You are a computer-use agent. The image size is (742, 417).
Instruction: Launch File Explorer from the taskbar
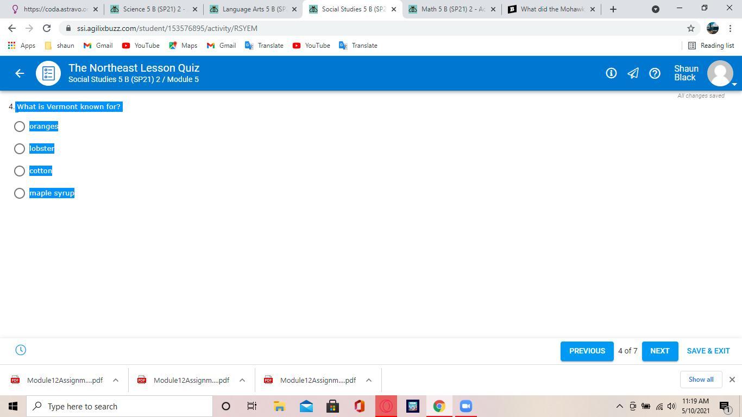click(x=279, y=406)
